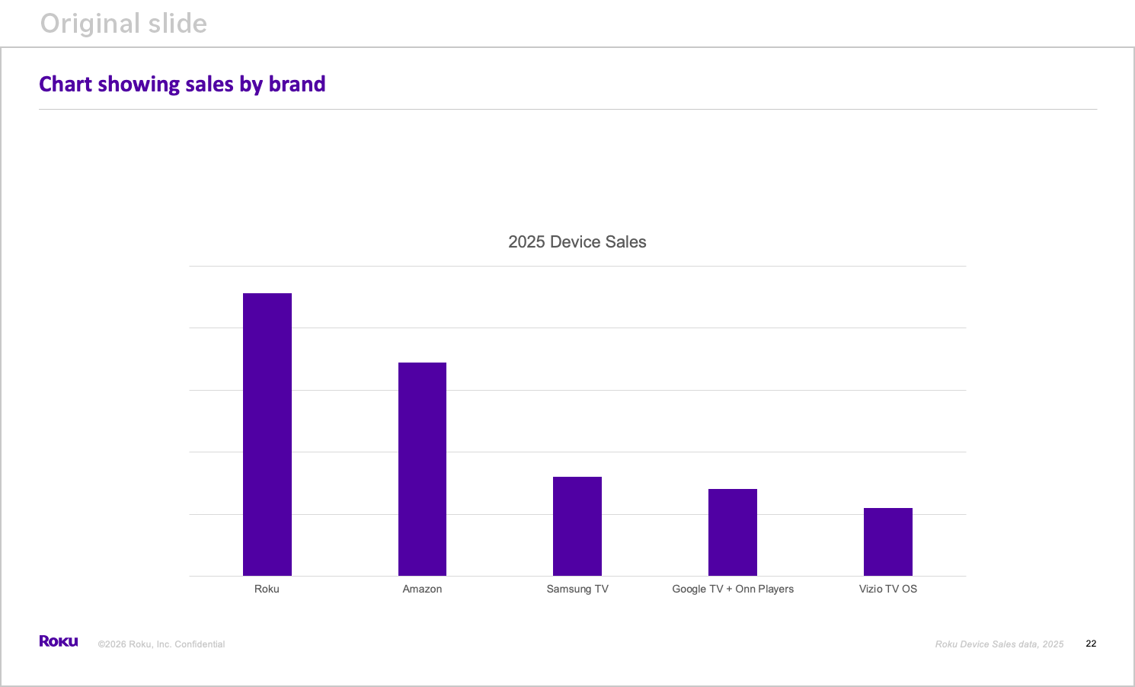Click the "Roku" axis label
Image resolution: width=1135 pixels, height=687 pixels.
(267, 589)
